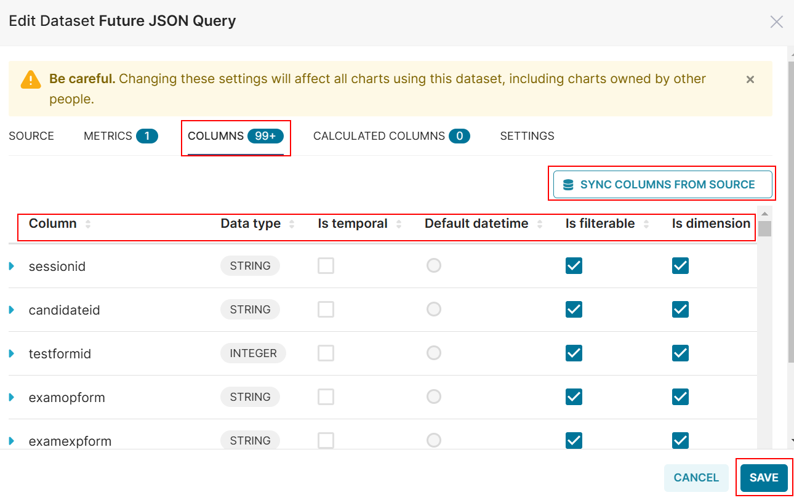This screenshot has height=503, width=794.
Task: Sort by Is temporal column
Action: point(399,224)
